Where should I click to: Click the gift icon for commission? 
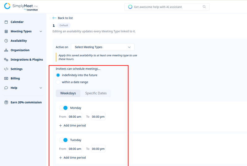(x=6, y=102)
